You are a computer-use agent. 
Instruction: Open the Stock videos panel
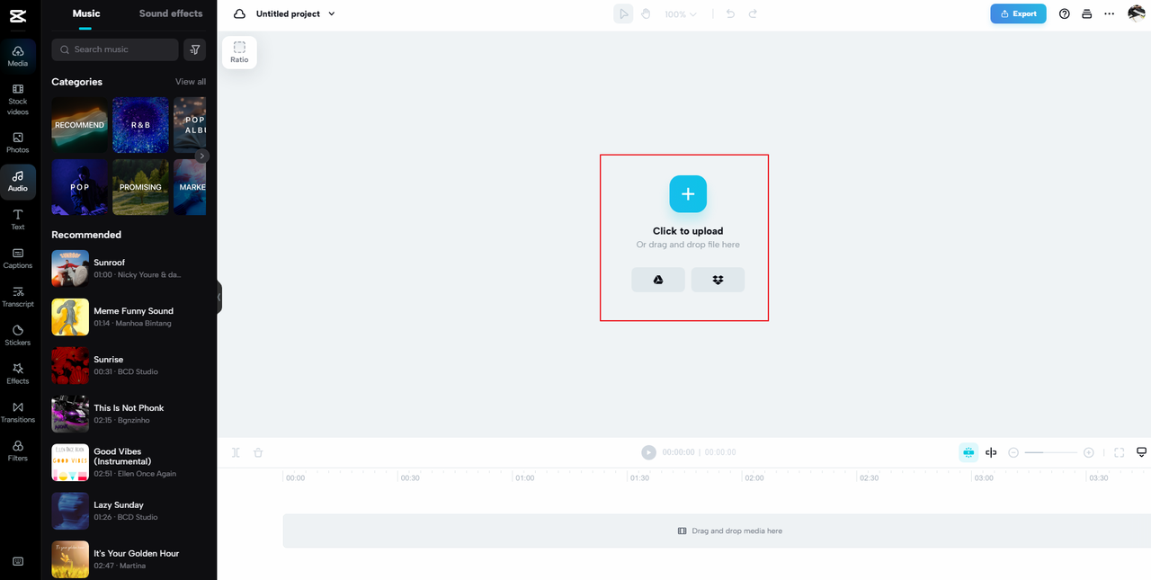click(18, 99)
